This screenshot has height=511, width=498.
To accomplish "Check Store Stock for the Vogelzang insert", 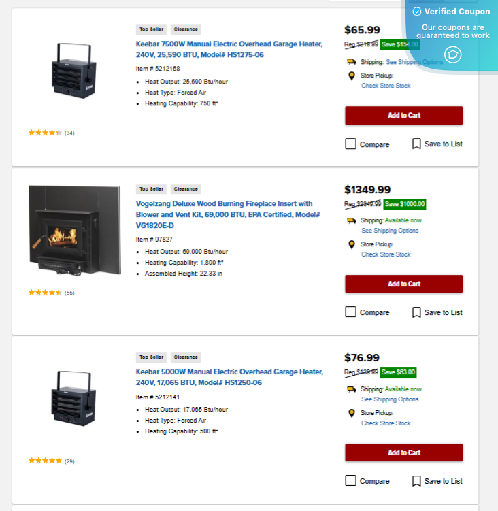I will 386,254.
